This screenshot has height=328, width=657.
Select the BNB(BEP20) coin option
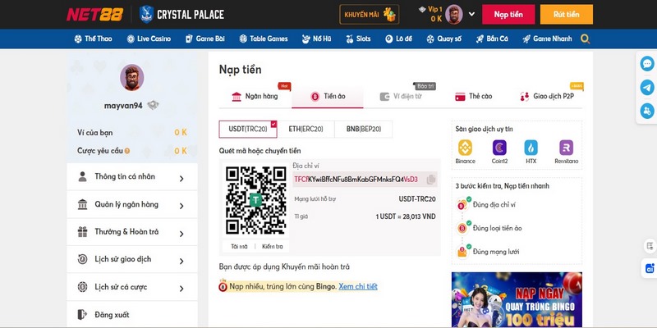pos(364,130)
